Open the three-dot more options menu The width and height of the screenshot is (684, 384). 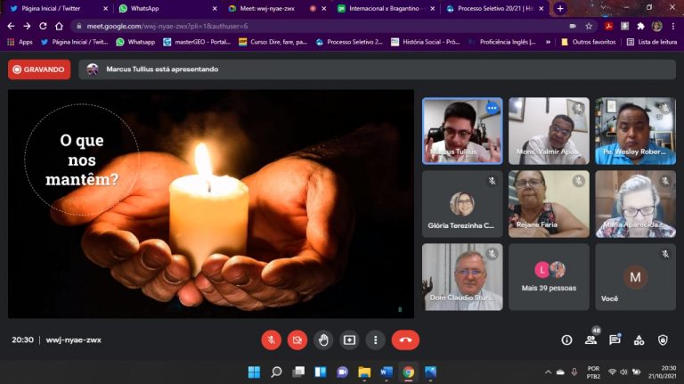[x=375, y=339]
